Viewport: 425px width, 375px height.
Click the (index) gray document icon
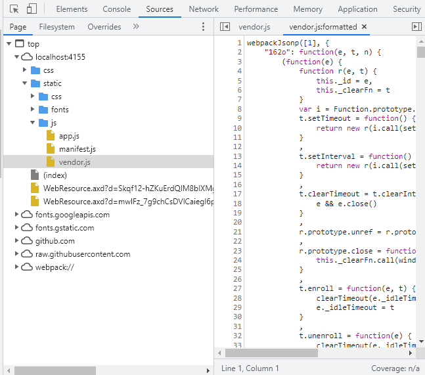35,175
